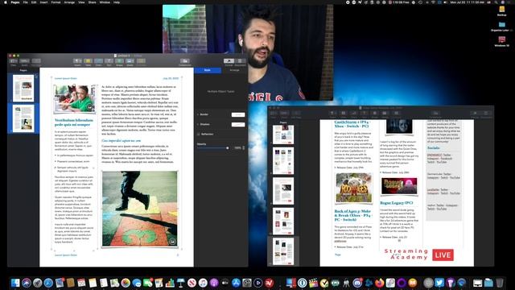The height and width of the screenshot is (290, 515).
Task: Click Comment icon in Lorem Ipsum window toolbar
Action: coord(141,61)
